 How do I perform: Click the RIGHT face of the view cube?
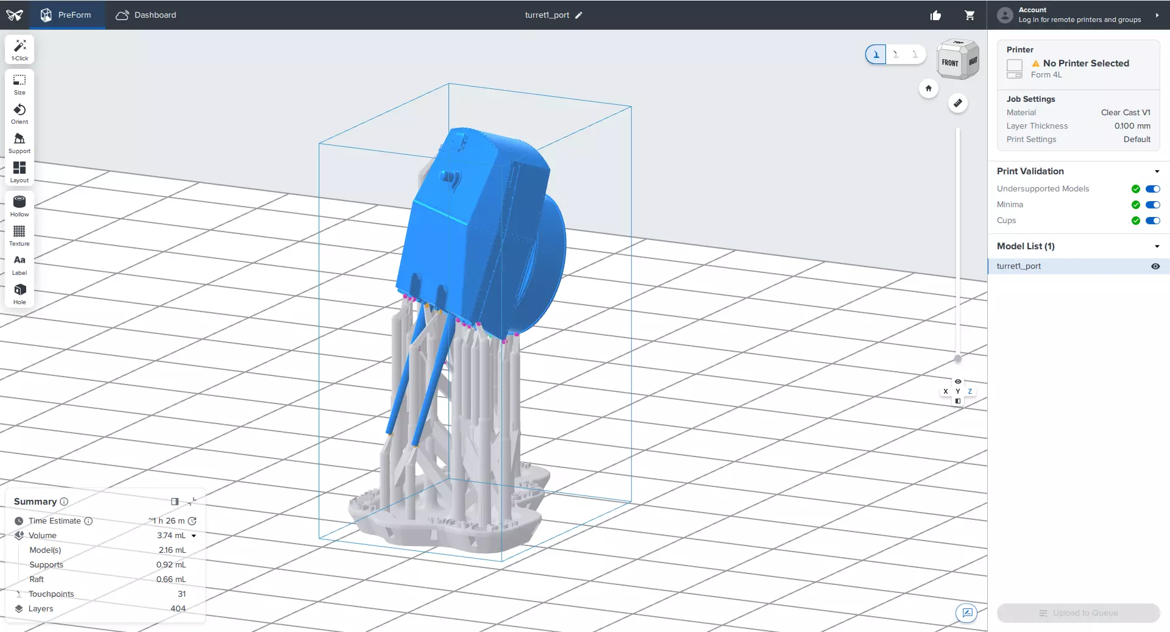[x=973, y=62]
